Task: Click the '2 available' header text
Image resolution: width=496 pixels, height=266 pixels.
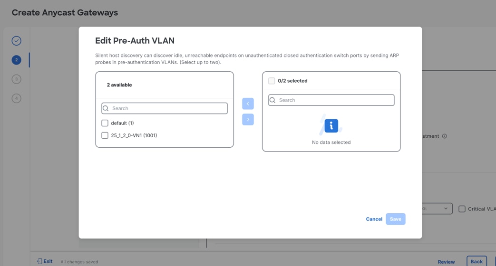Action: point(119,85)
